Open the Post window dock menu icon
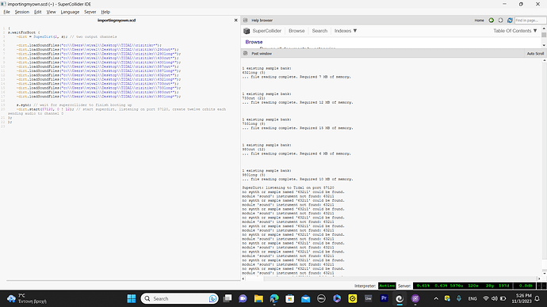Image resolution: width=547 pixels, height=307 pixels. click(x=245, y=54)
